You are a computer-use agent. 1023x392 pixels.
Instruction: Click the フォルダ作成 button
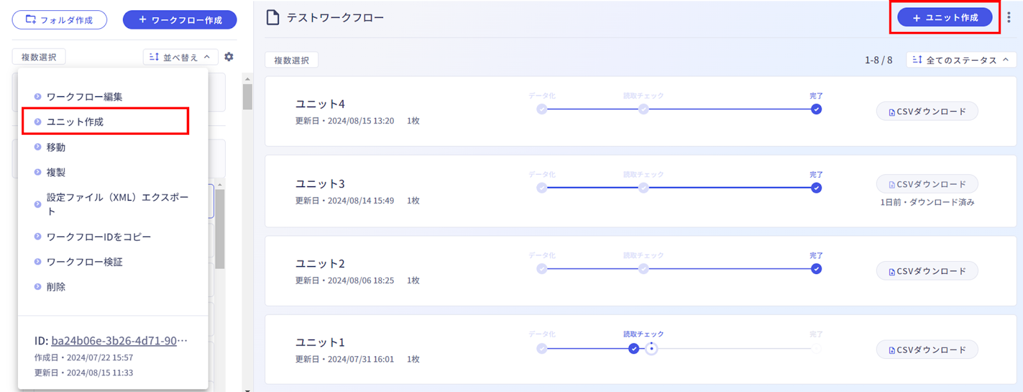coord(59,20)
